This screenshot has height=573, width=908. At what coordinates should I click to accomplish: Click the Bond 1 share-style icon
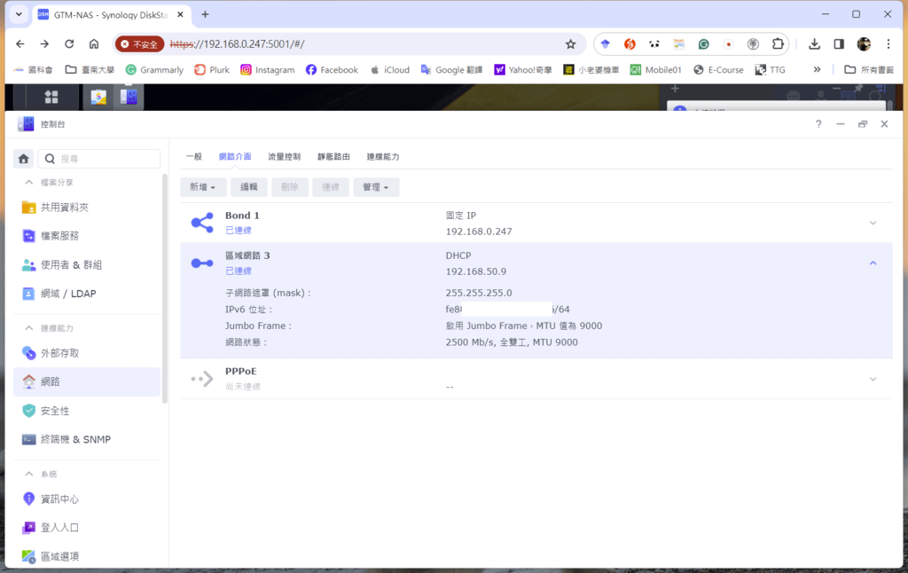(202, 223)
